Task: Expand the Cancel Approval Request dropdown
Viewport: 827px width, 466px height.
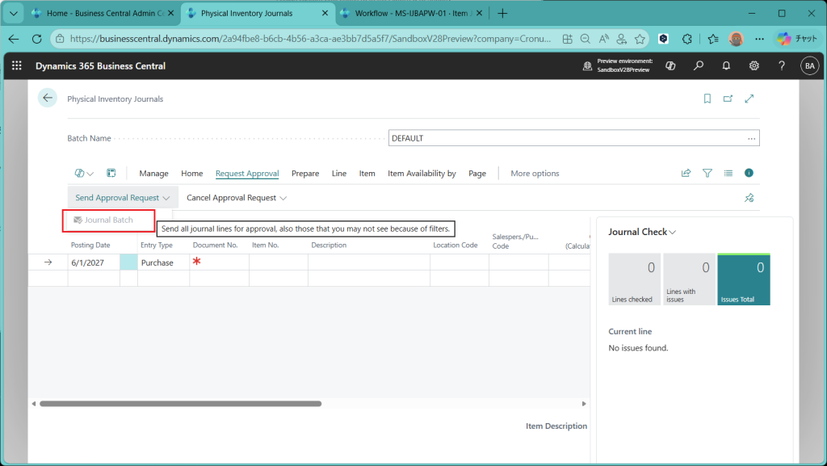Action: (236, 198)
